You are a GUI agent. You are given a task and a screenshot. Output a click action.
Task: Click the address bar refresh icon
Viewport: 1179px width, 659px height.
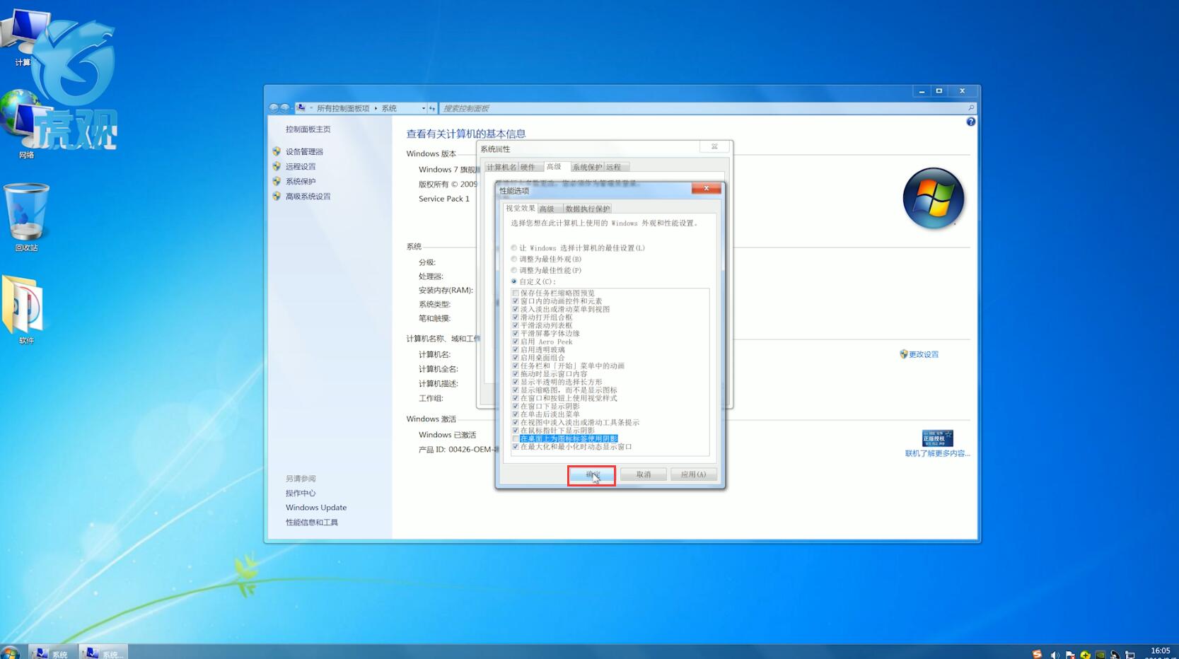coord(432,108)
